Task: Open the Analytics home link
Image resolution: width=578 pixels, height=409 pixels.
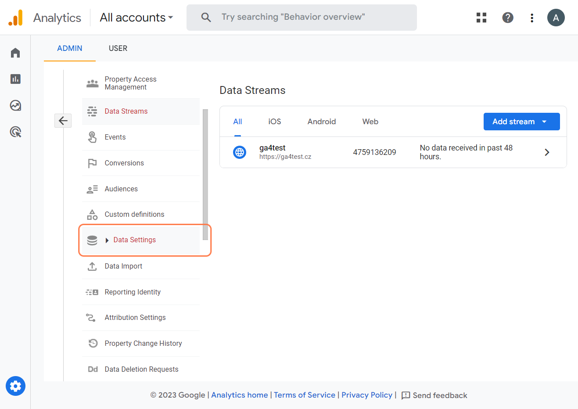Action: [x=240, y=395]
